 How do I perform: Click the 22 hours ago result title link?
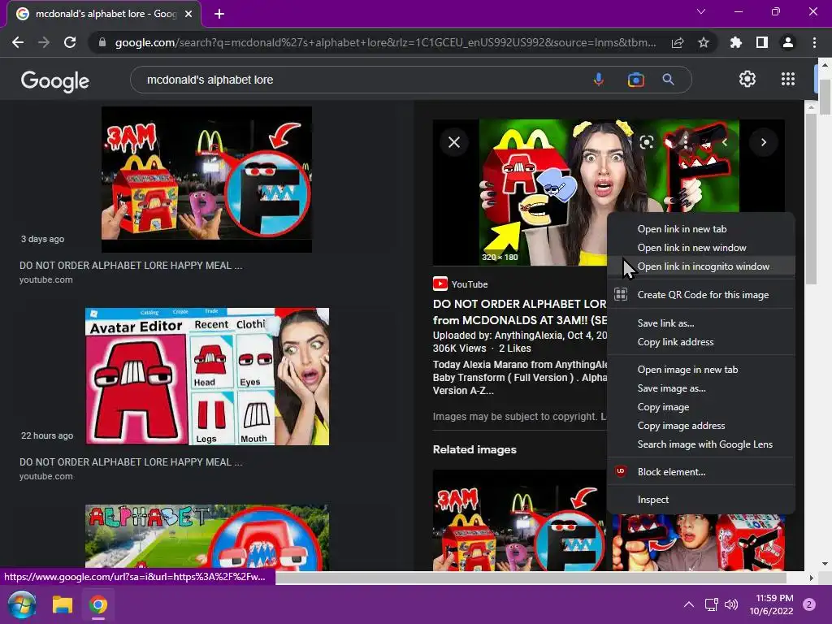coord(131,462)
